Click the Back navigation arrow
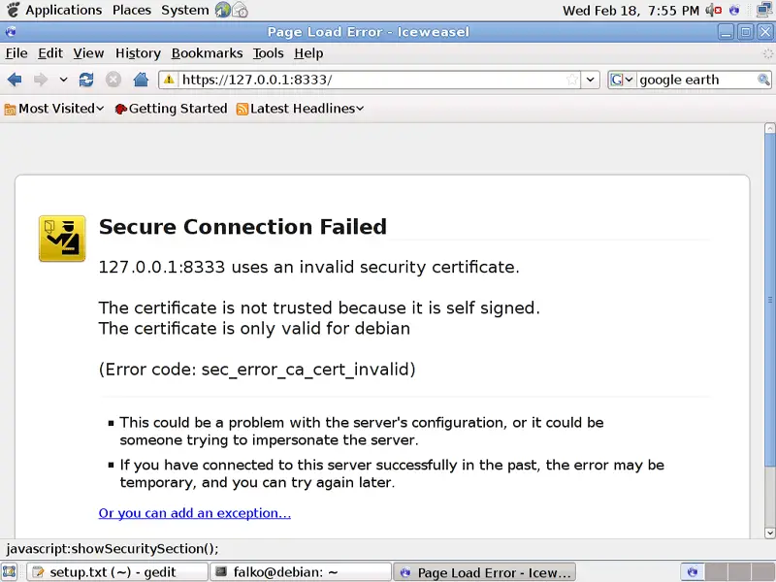Viewport: 776px width, 582px height. click(x=15, y=80)
